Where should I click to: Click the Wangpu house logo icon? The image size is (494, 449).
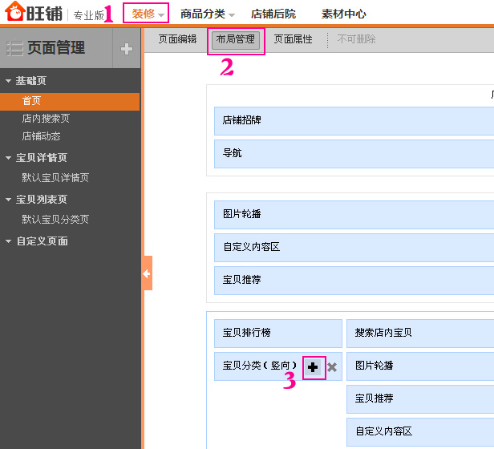[14, 13]
